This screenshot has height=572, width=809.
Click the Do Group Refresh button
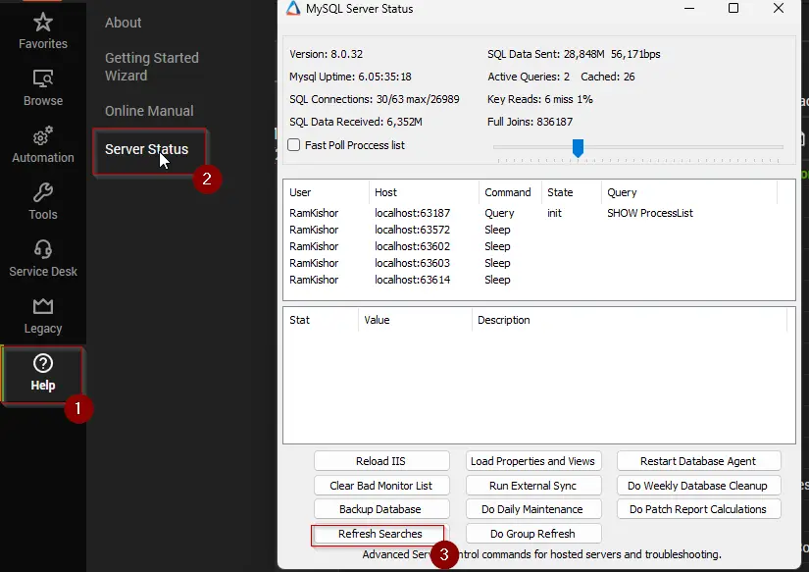(533, 534)
